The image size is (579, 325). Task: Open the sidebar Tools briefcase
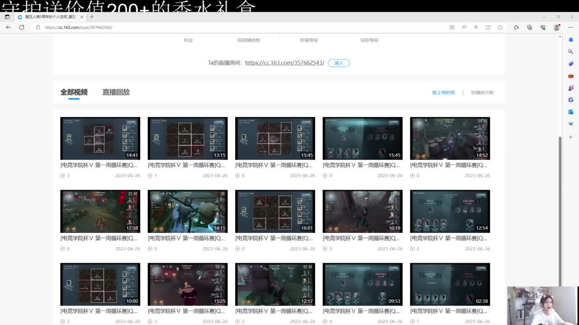tap(571, 76)
